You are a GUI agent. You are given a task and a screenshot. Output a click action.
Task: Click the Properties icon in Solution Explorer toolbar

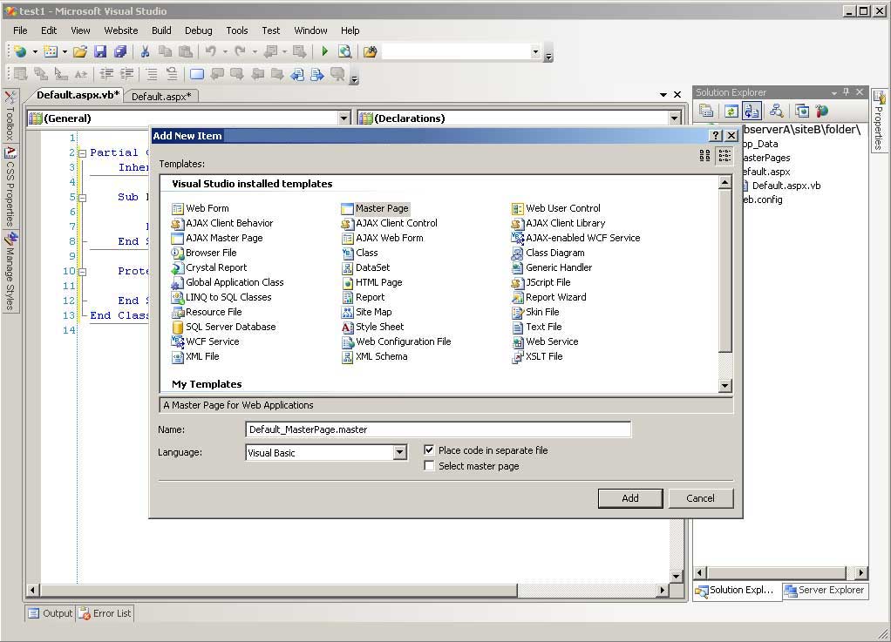(706, 111)
